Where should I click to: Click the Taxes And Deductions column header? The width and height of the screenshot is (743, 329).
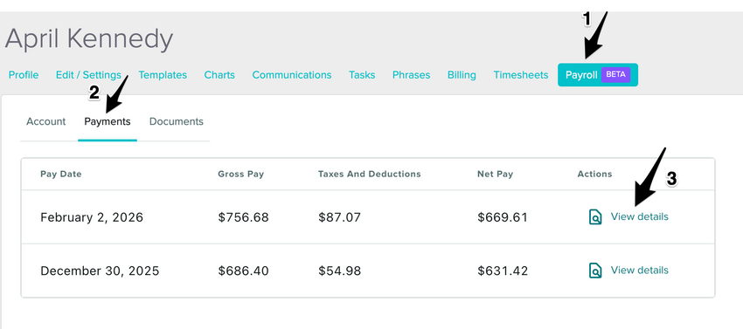click(370, 175)
